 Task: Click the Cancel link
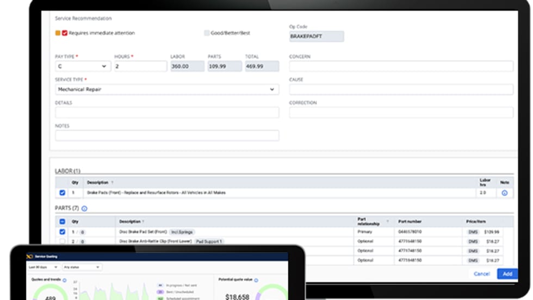pos(481,274)
